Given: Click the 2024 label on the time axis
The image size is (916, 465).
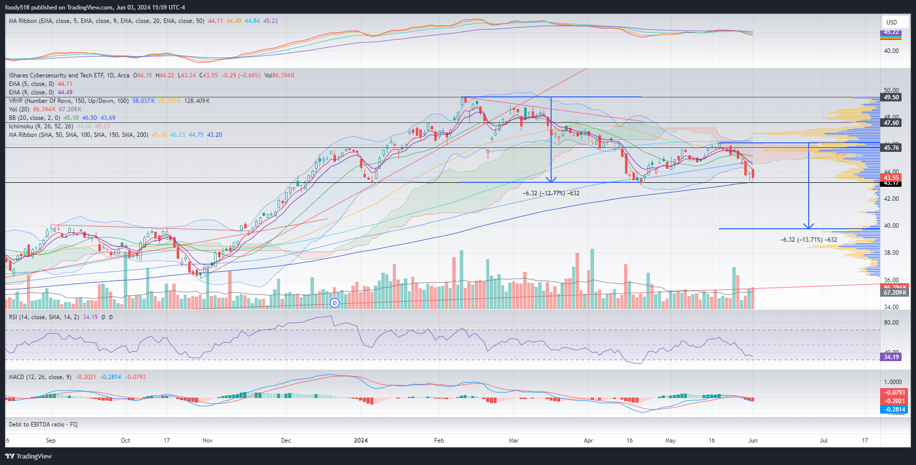Looking at the screenshot, I should pos(360,441).
